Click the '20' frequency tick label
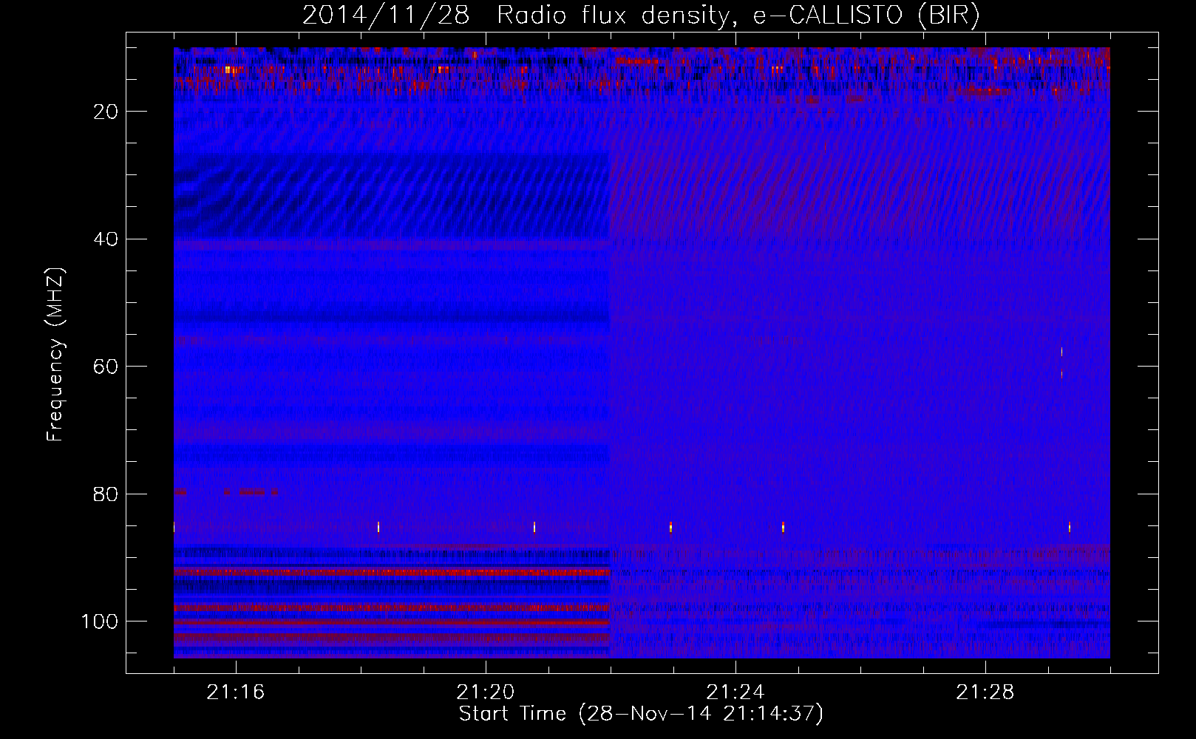 [106, 112]
